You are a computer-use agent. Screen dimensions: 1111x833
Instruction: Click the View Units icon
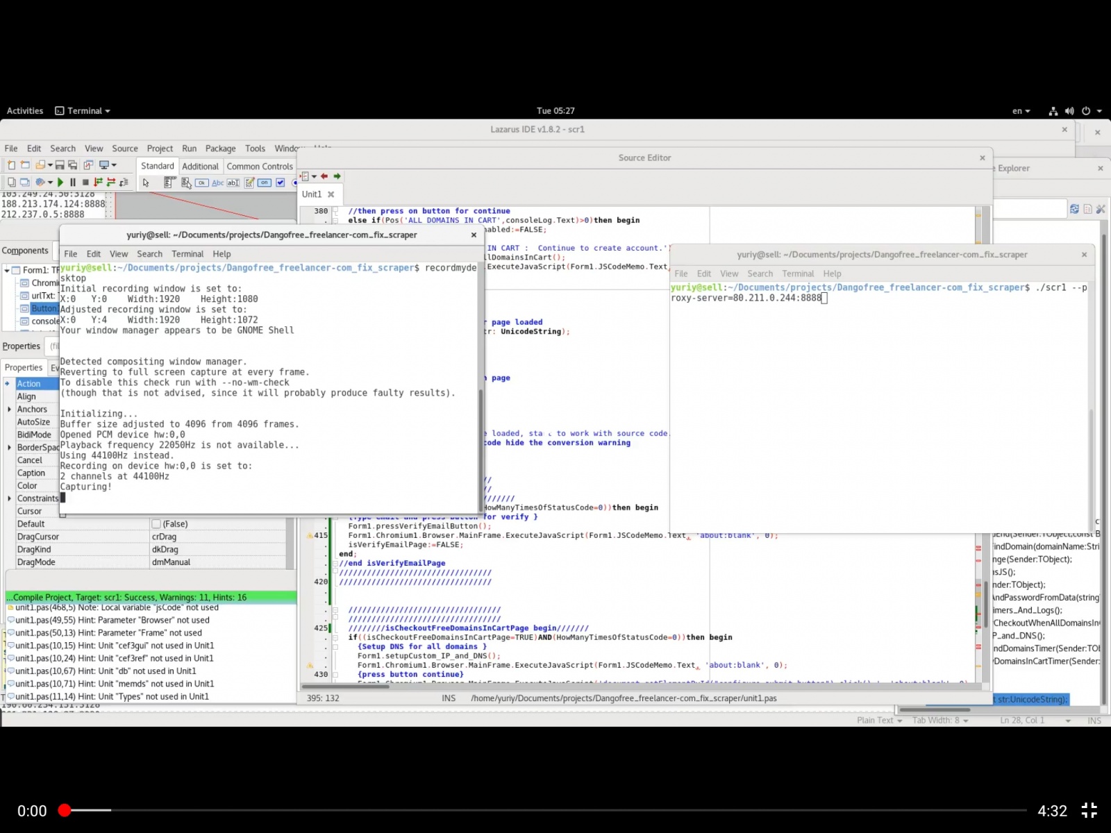click(11, 183)
